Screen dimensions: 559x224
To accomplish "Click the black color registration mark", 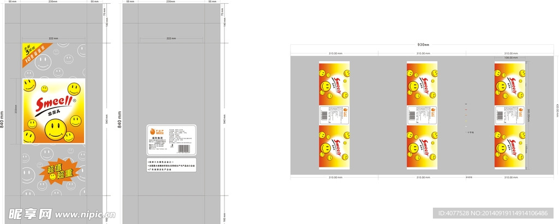I will pos(466,104).
